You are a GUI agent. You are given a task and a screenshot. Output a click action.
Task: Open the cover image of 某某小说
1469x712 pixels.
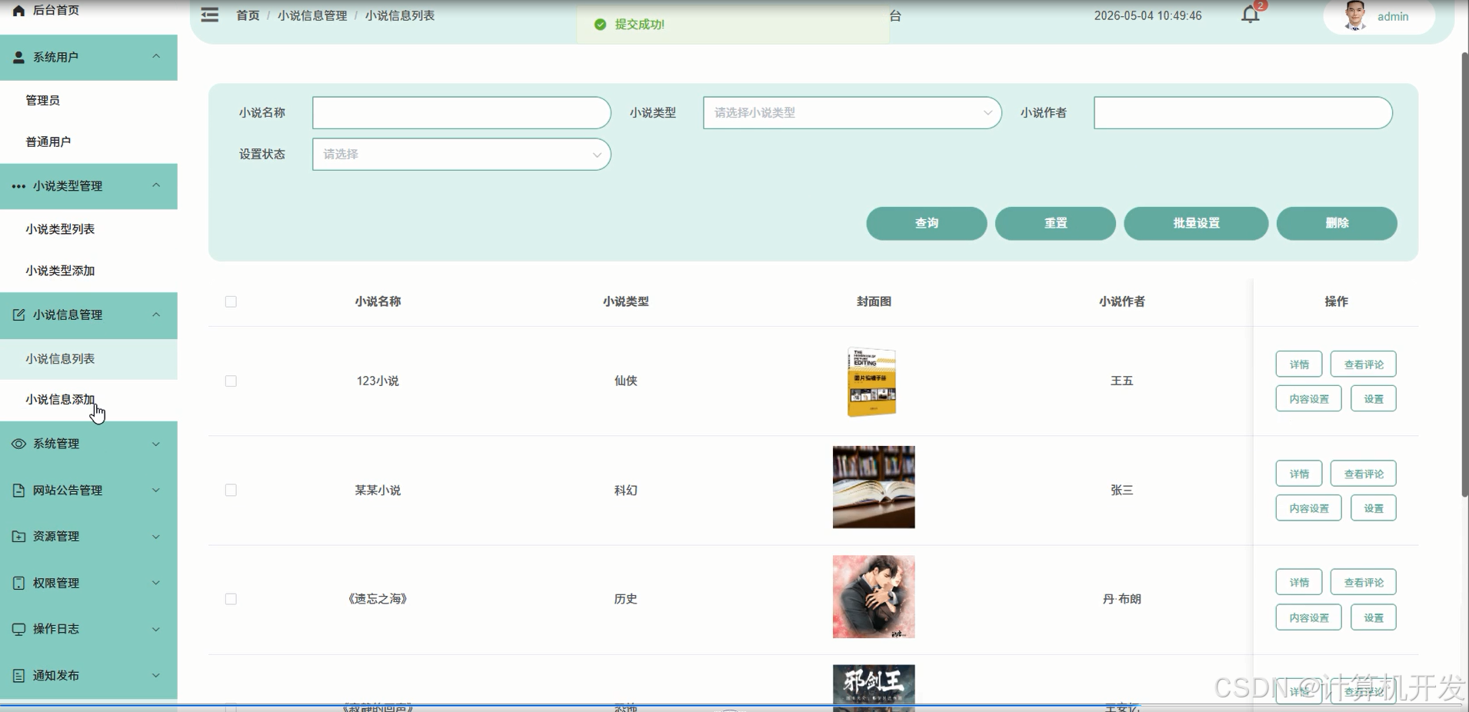tap(874, 487)
